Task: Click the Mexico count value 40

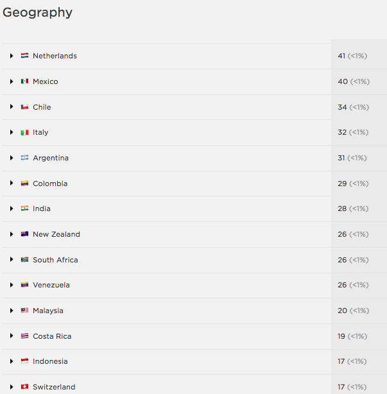Action: pos(343,81)
